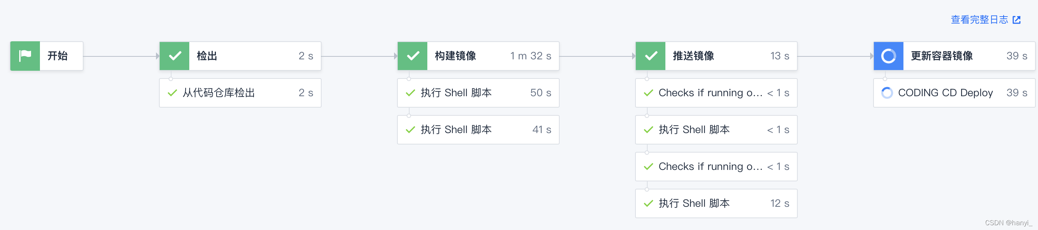Click the spinner icon beside CODING CD Deploy
The height and width of the screenshot is (230, 1038).
(x=886, y=93)
